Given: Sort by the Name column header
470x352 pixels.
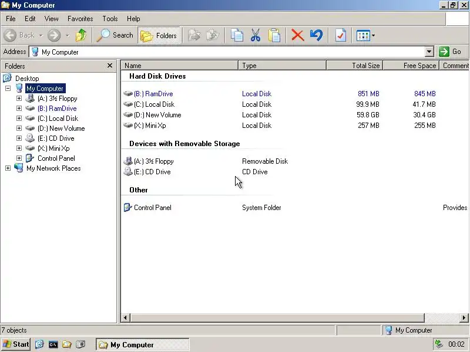Looking at the screenshot, I should coord(179,65).
